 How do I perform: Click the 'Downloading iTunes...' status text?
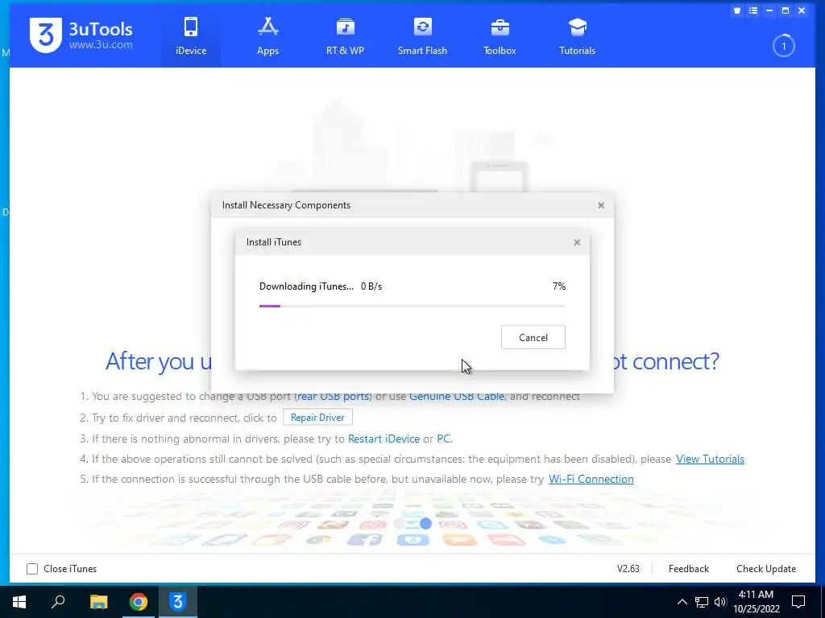[306, 286]
